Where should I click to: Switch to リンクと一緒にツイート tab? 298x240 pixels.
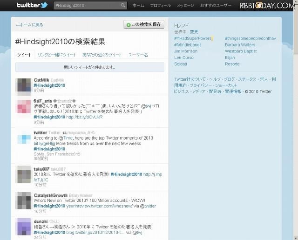[x=57, y=55]
